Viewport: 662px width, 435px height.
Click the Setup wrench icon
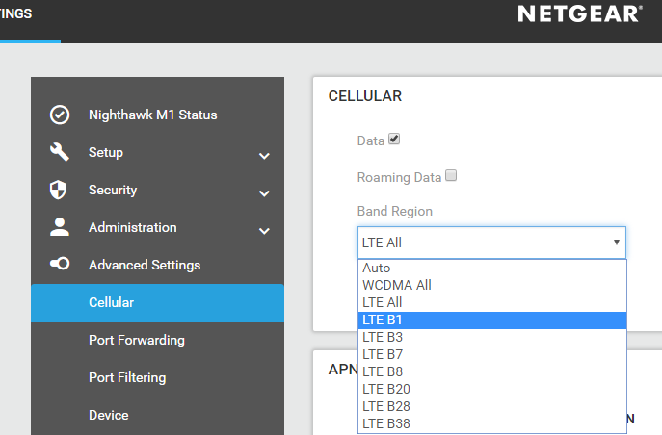coord(60,152)
